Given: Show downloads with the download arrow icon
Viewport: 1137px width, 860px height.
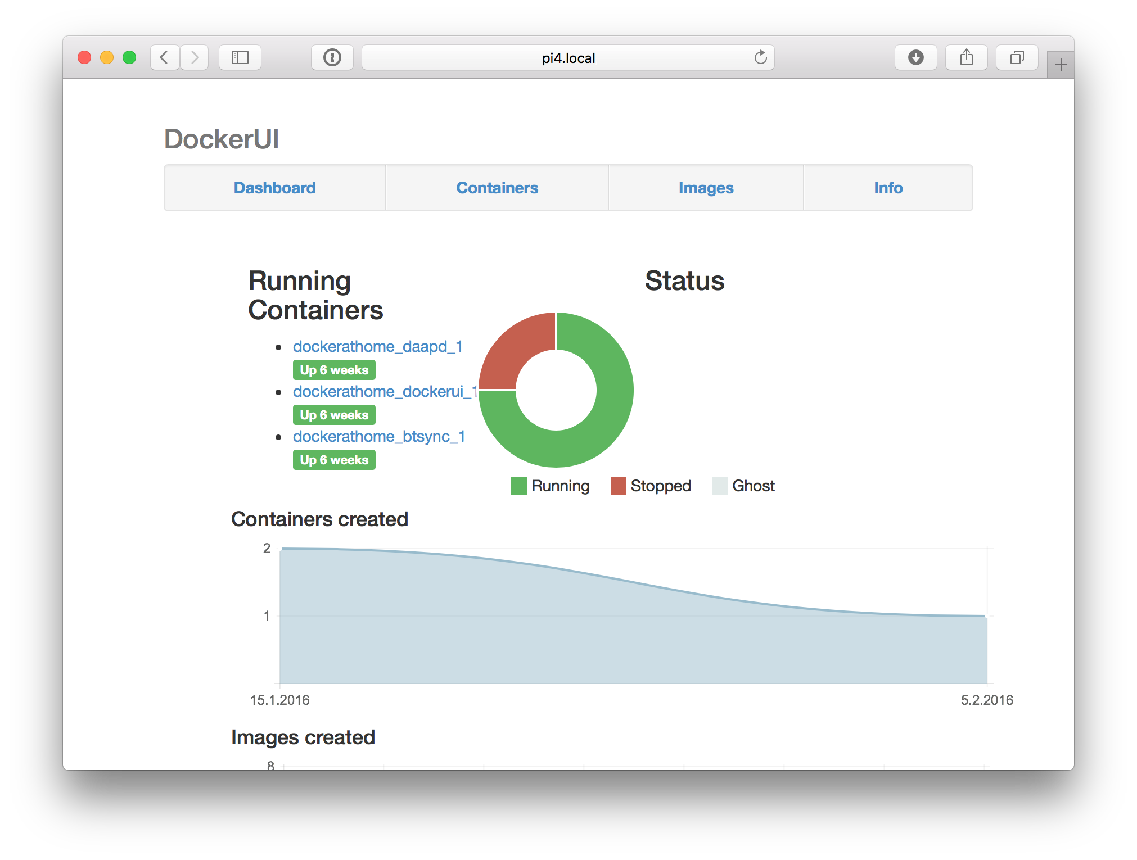Looking at the screenshot, I should [916, 57].
